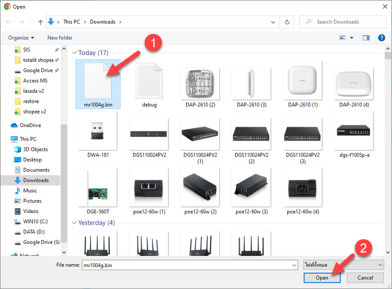Open recent locations dropdown arrow
The height and width of the screenshot is (289, 392).
tap(31, 22)
